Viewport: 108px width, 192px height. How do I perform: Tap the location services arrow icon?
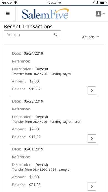click(x=94, y=2)
